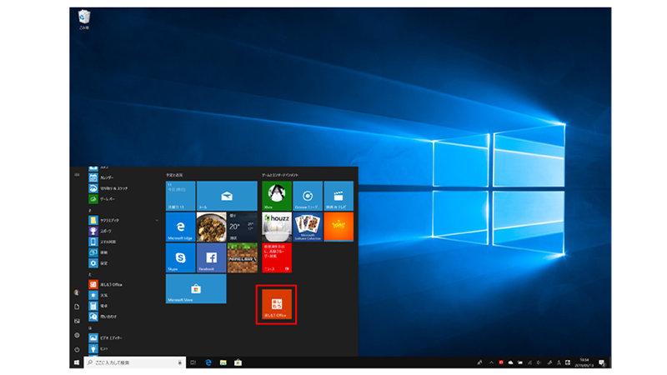Launch the orange Office tile
Screen dimensions: 667x375
tap(277, 304)
